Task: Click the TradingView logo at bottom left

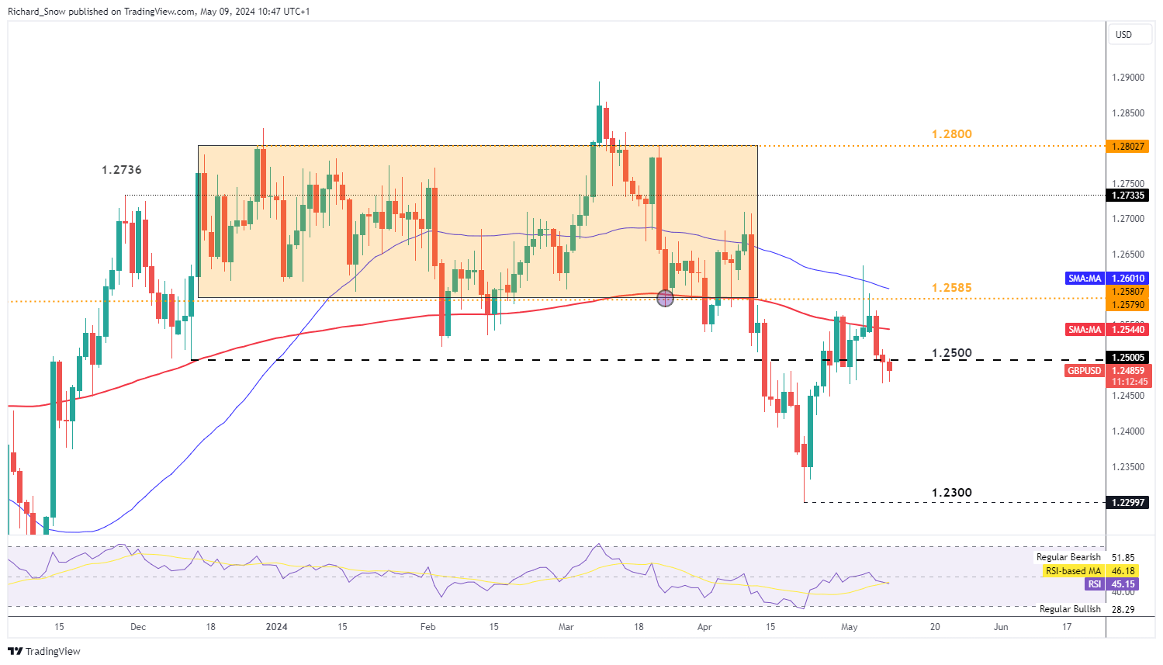Action: click(x=44, y=651)
